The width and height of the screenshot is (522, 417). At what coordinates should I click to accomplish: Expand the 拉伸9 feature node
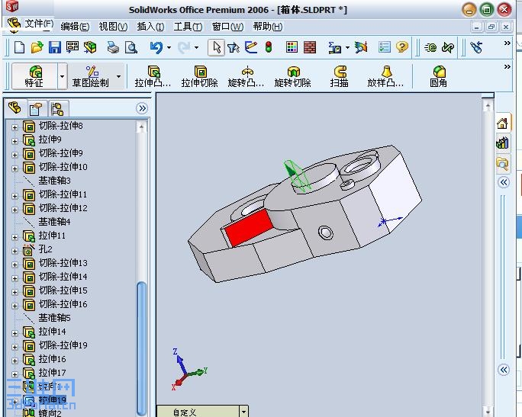click(x=14, y=141)
